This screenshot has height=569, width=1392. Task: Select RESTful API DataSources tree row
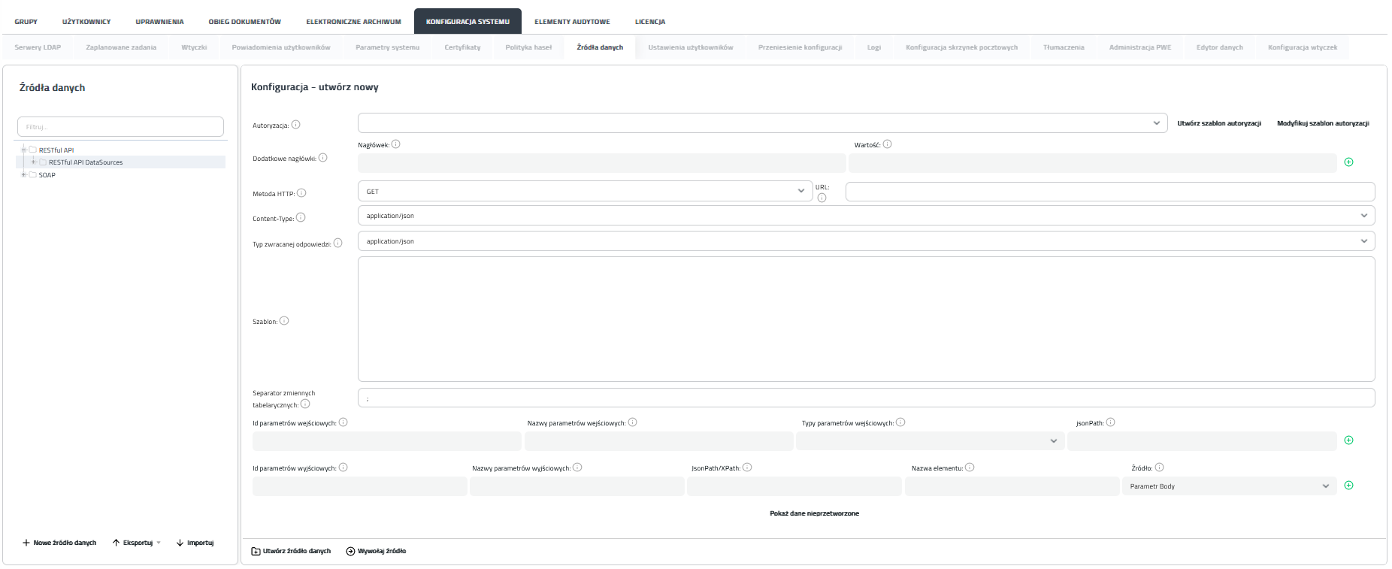pyautogui.click(x=120, y=162)
